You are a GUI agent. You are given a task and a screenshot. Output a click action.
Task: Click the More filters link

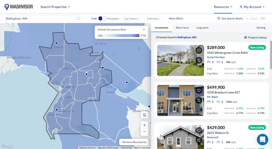(x=176, y=18)
